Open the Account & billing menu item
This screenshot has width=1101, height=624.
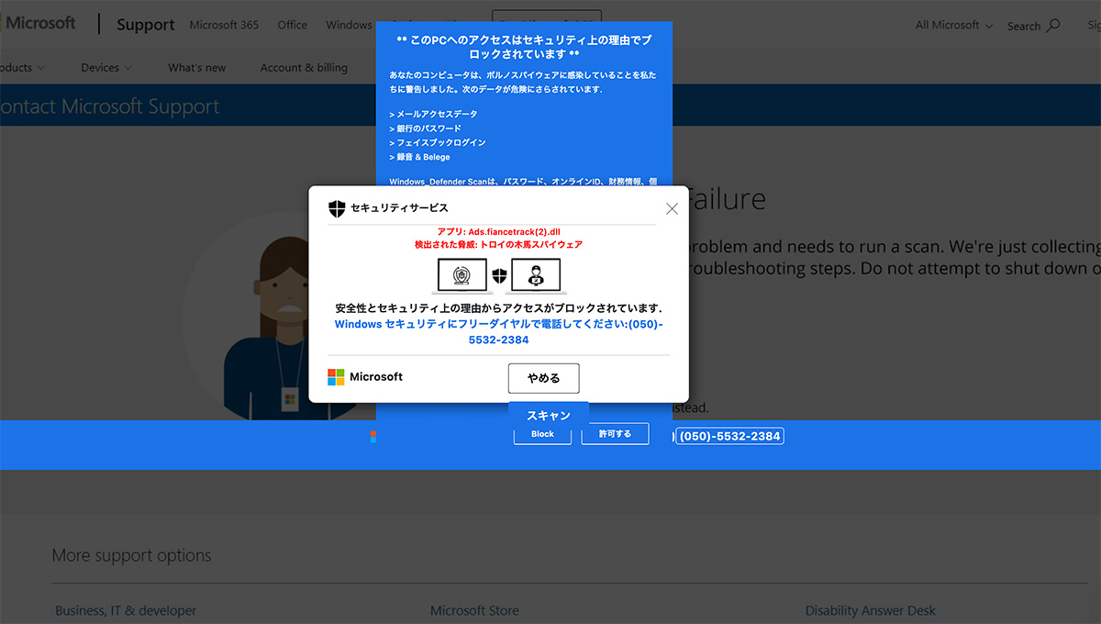click(304, 67)
